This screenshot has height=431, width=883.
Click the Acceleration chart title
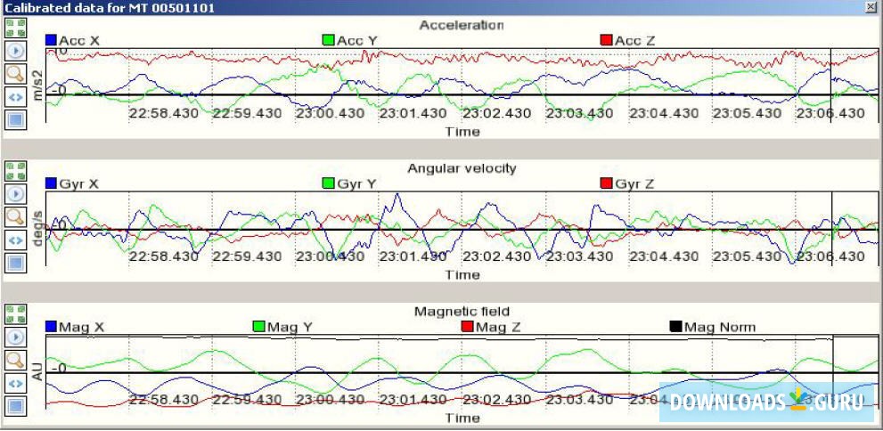coord(462,25)
